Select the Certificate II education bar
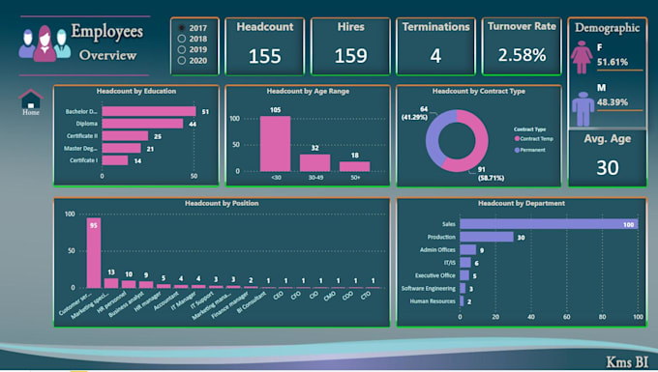Screen dimensions: 658x372 pyautogui.click(x=125, y=135)
